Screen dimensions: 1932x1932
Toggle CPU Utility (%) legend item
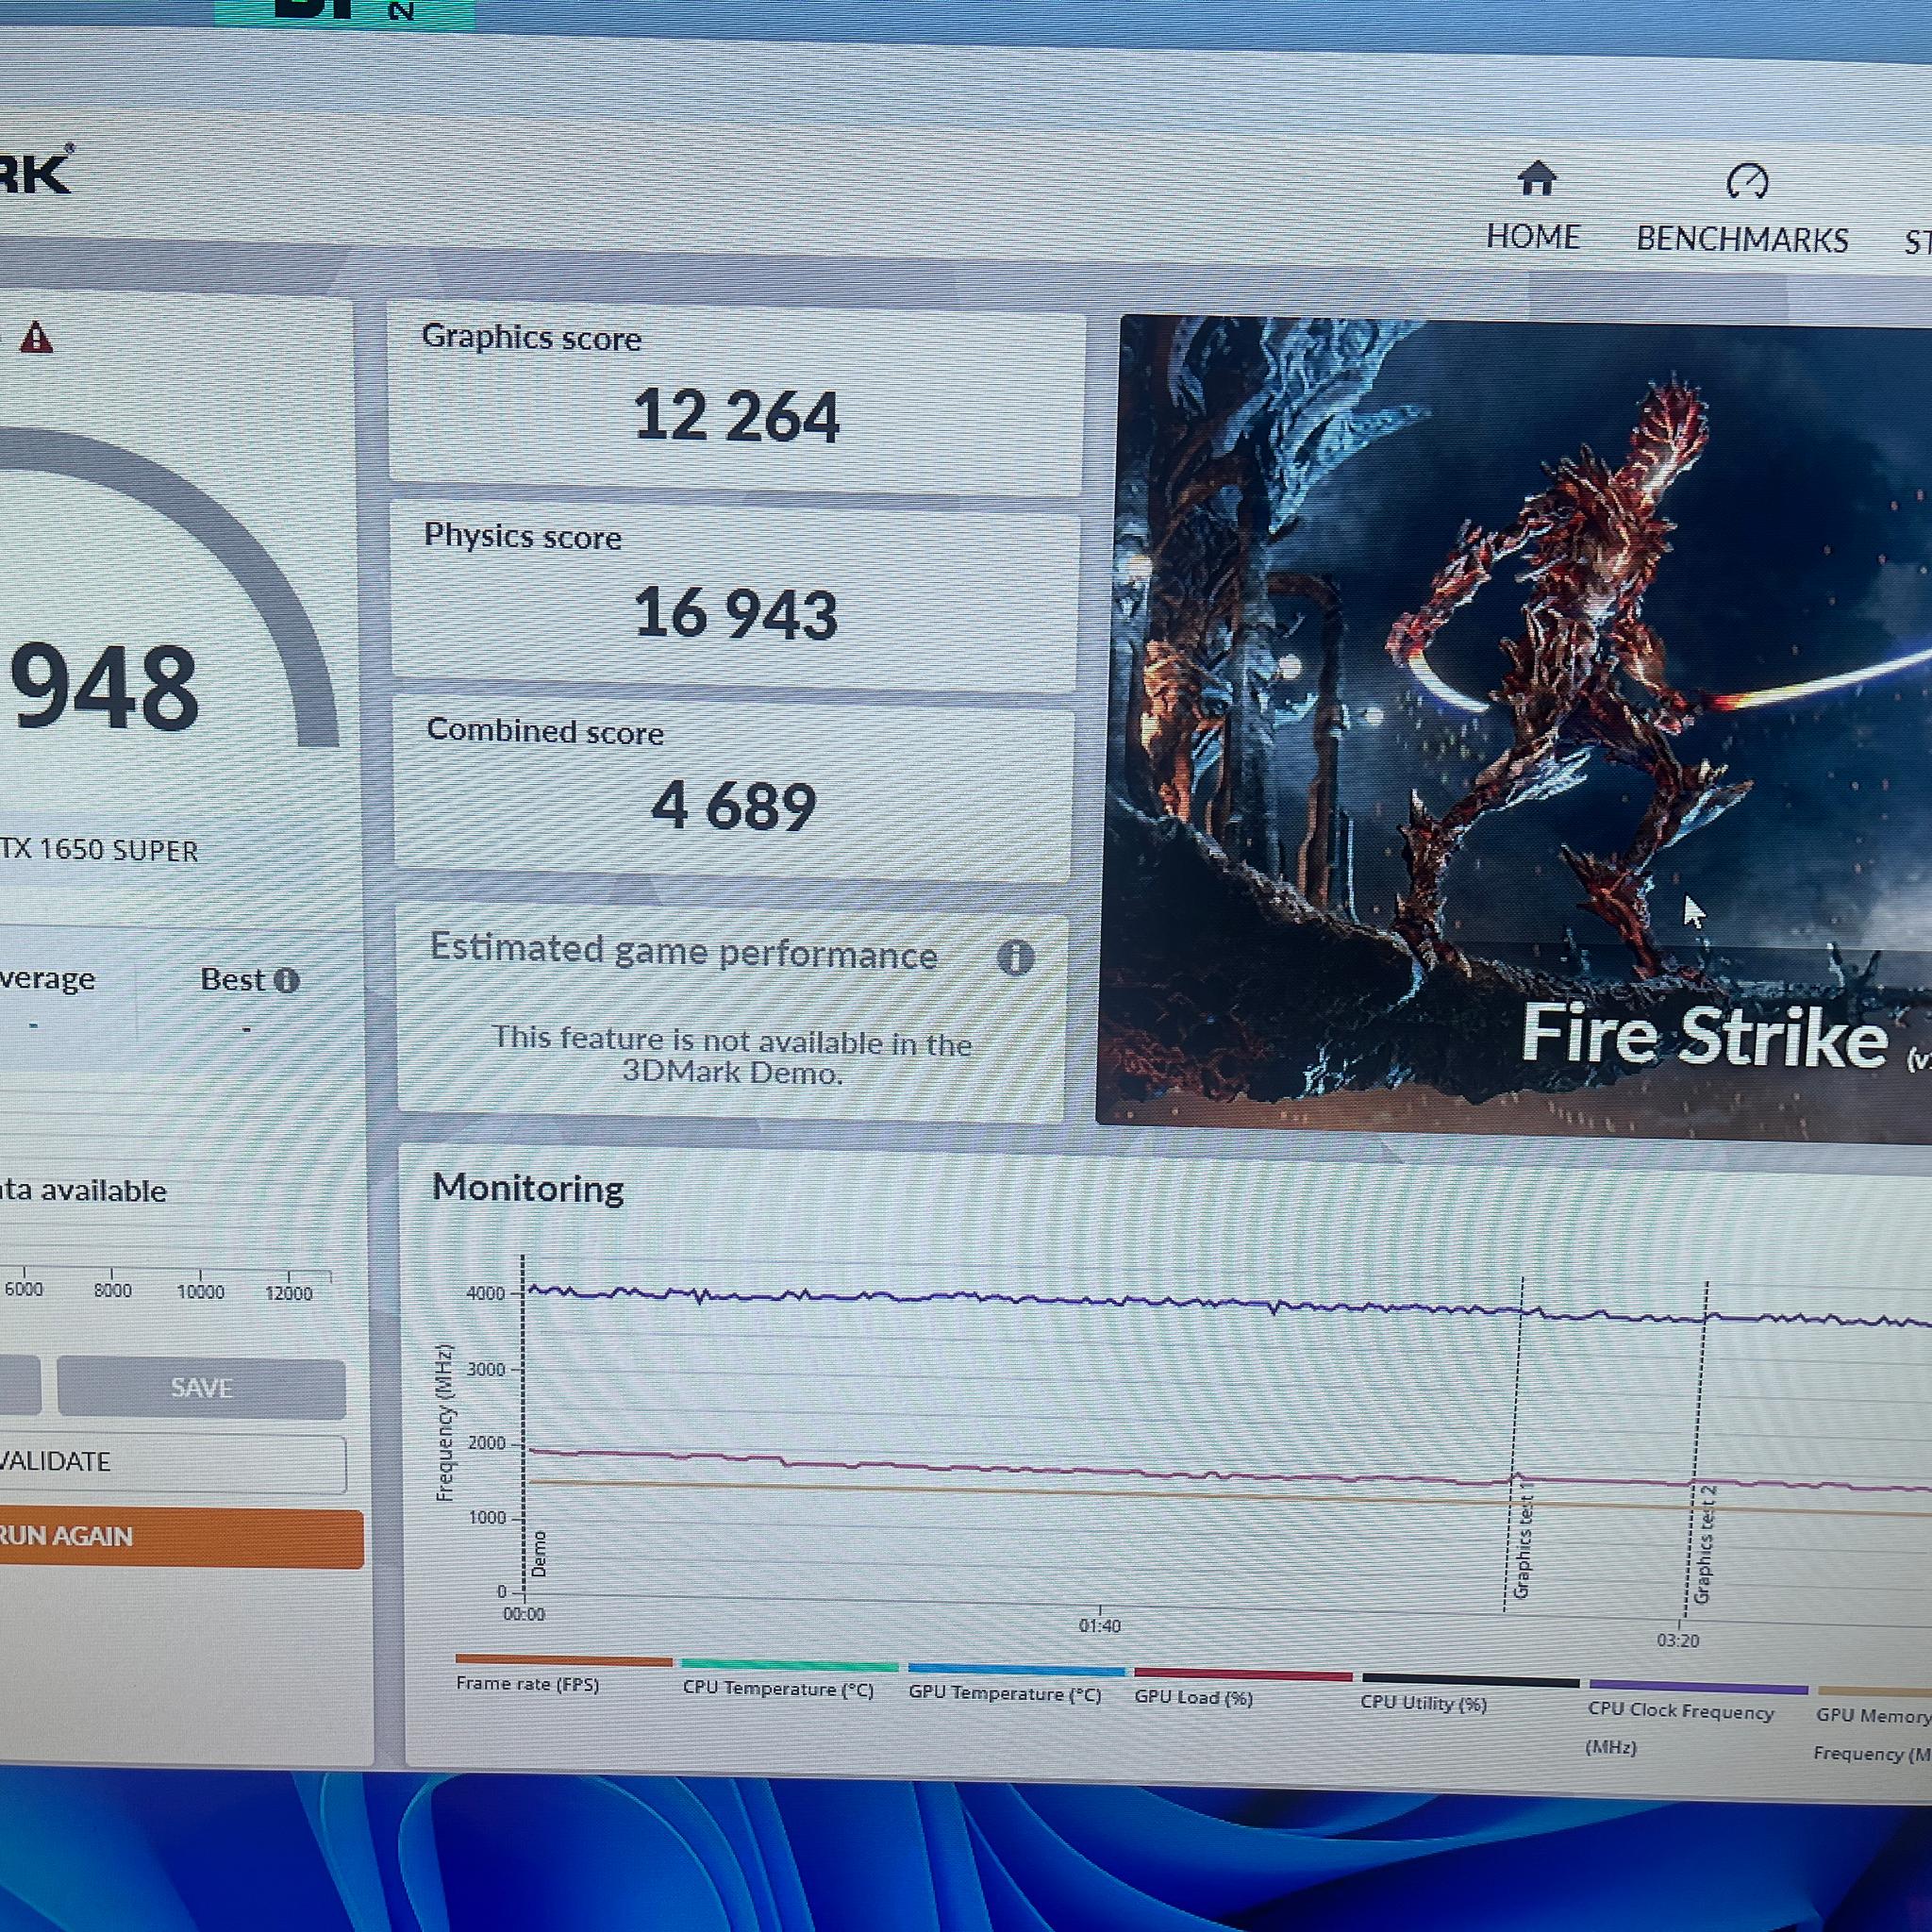pos(1469,1695)
